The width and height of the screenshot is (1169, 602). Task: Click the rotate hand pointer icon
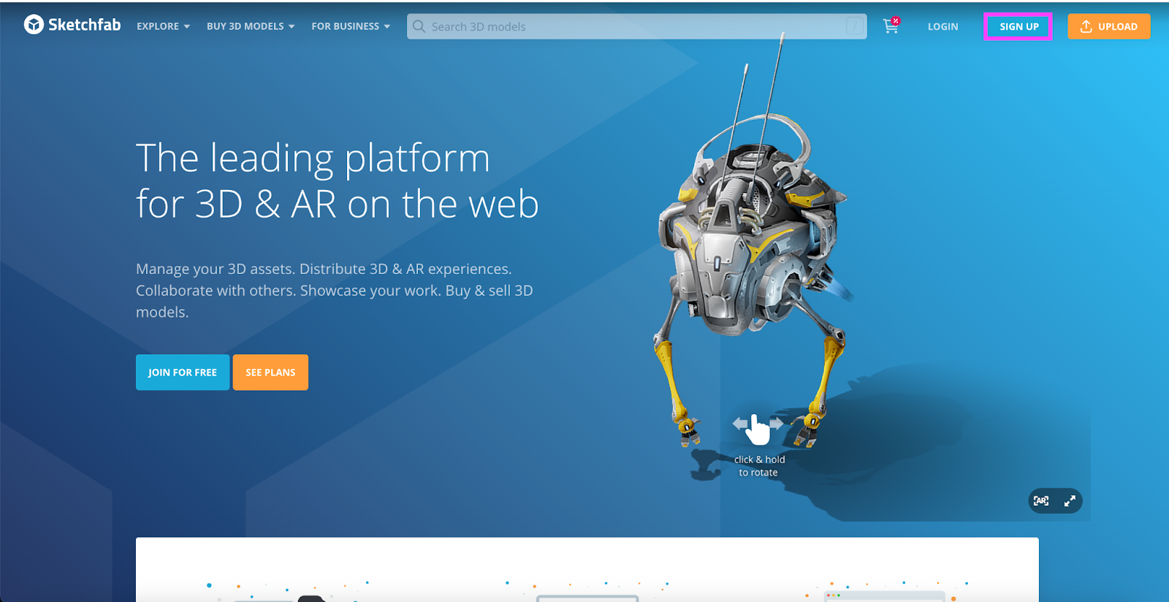[x=758, y=429]
